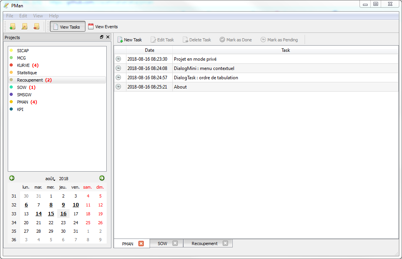Click the date cell 2018-08-16 08:23:30
402x259 pixels.
(x=149, y=59)
